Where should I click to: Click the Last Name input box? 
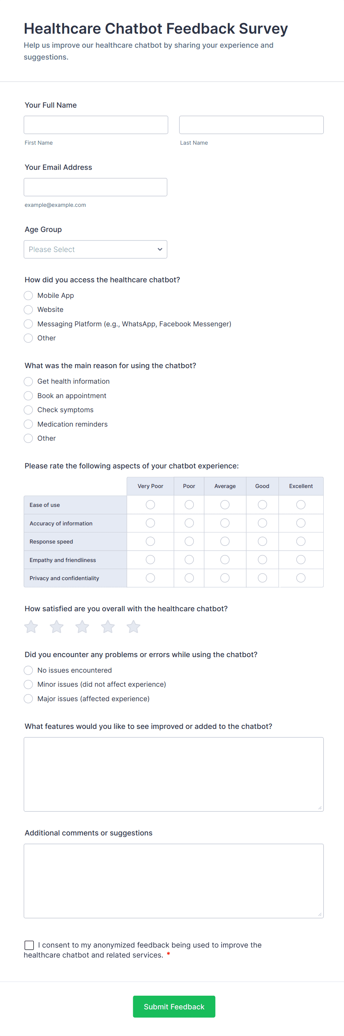tap(251, 125)
